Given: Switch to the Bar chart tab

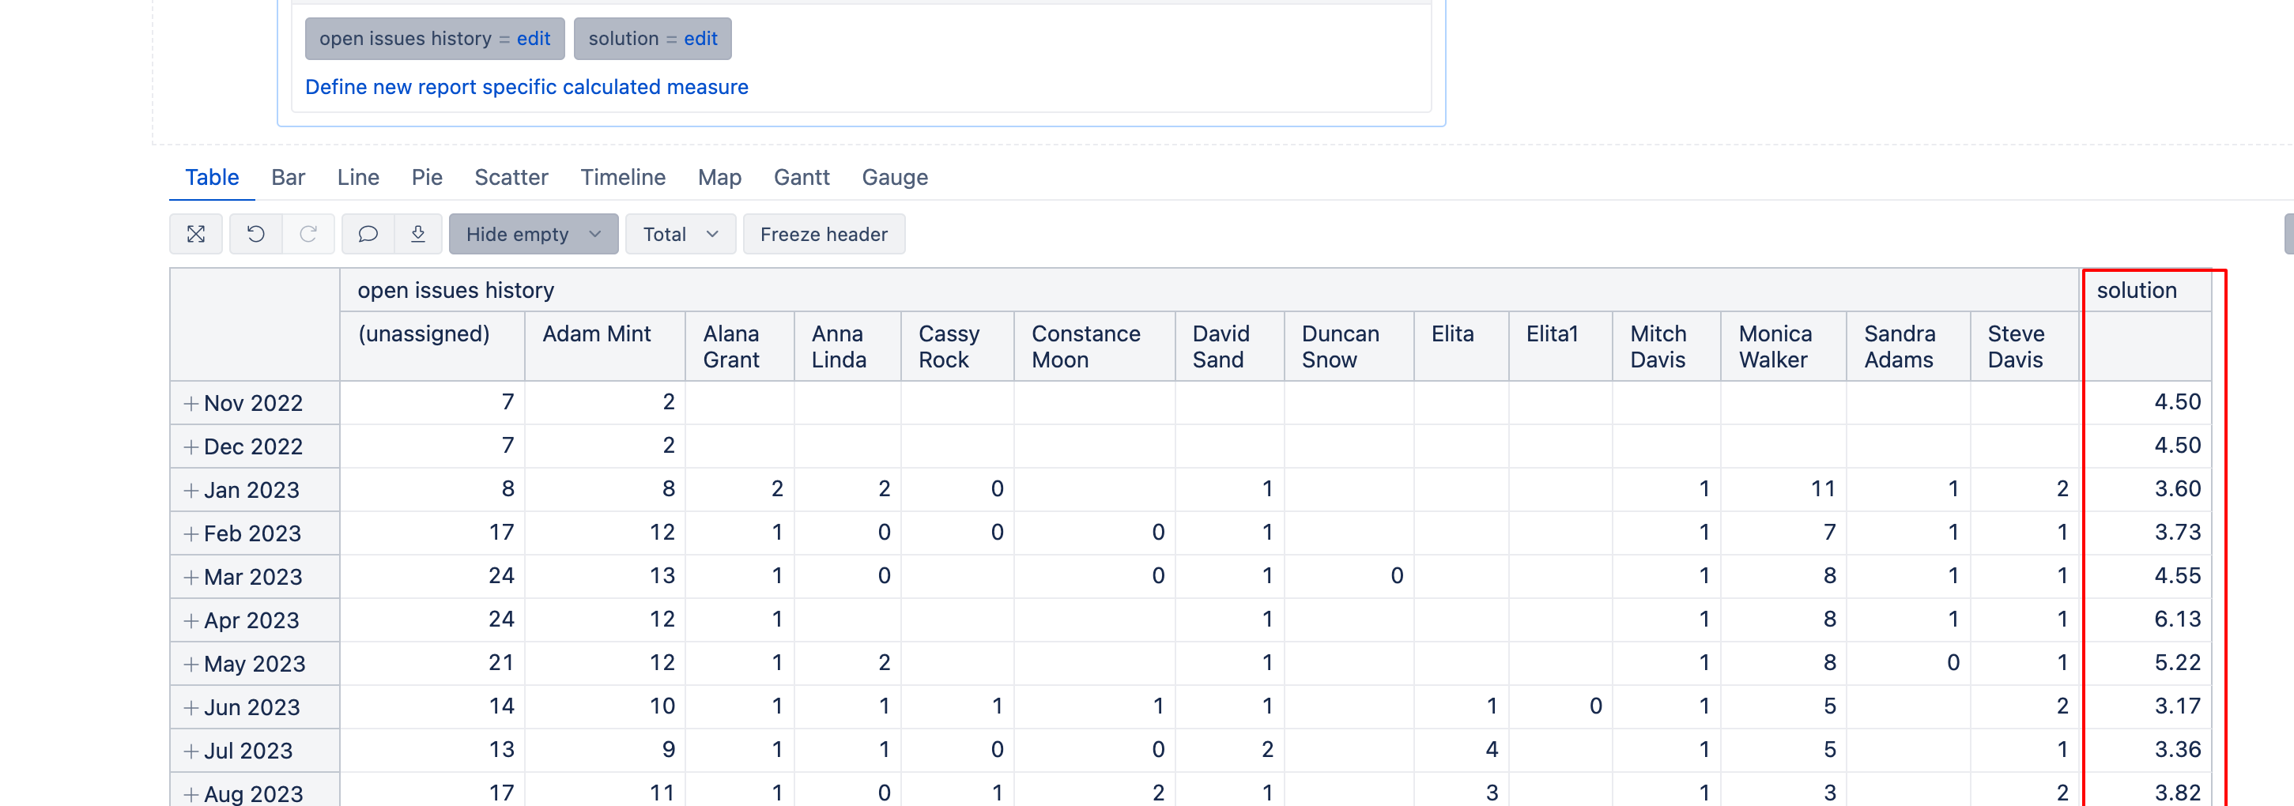Looking at the screenshot, I should (x=289, y=177).
